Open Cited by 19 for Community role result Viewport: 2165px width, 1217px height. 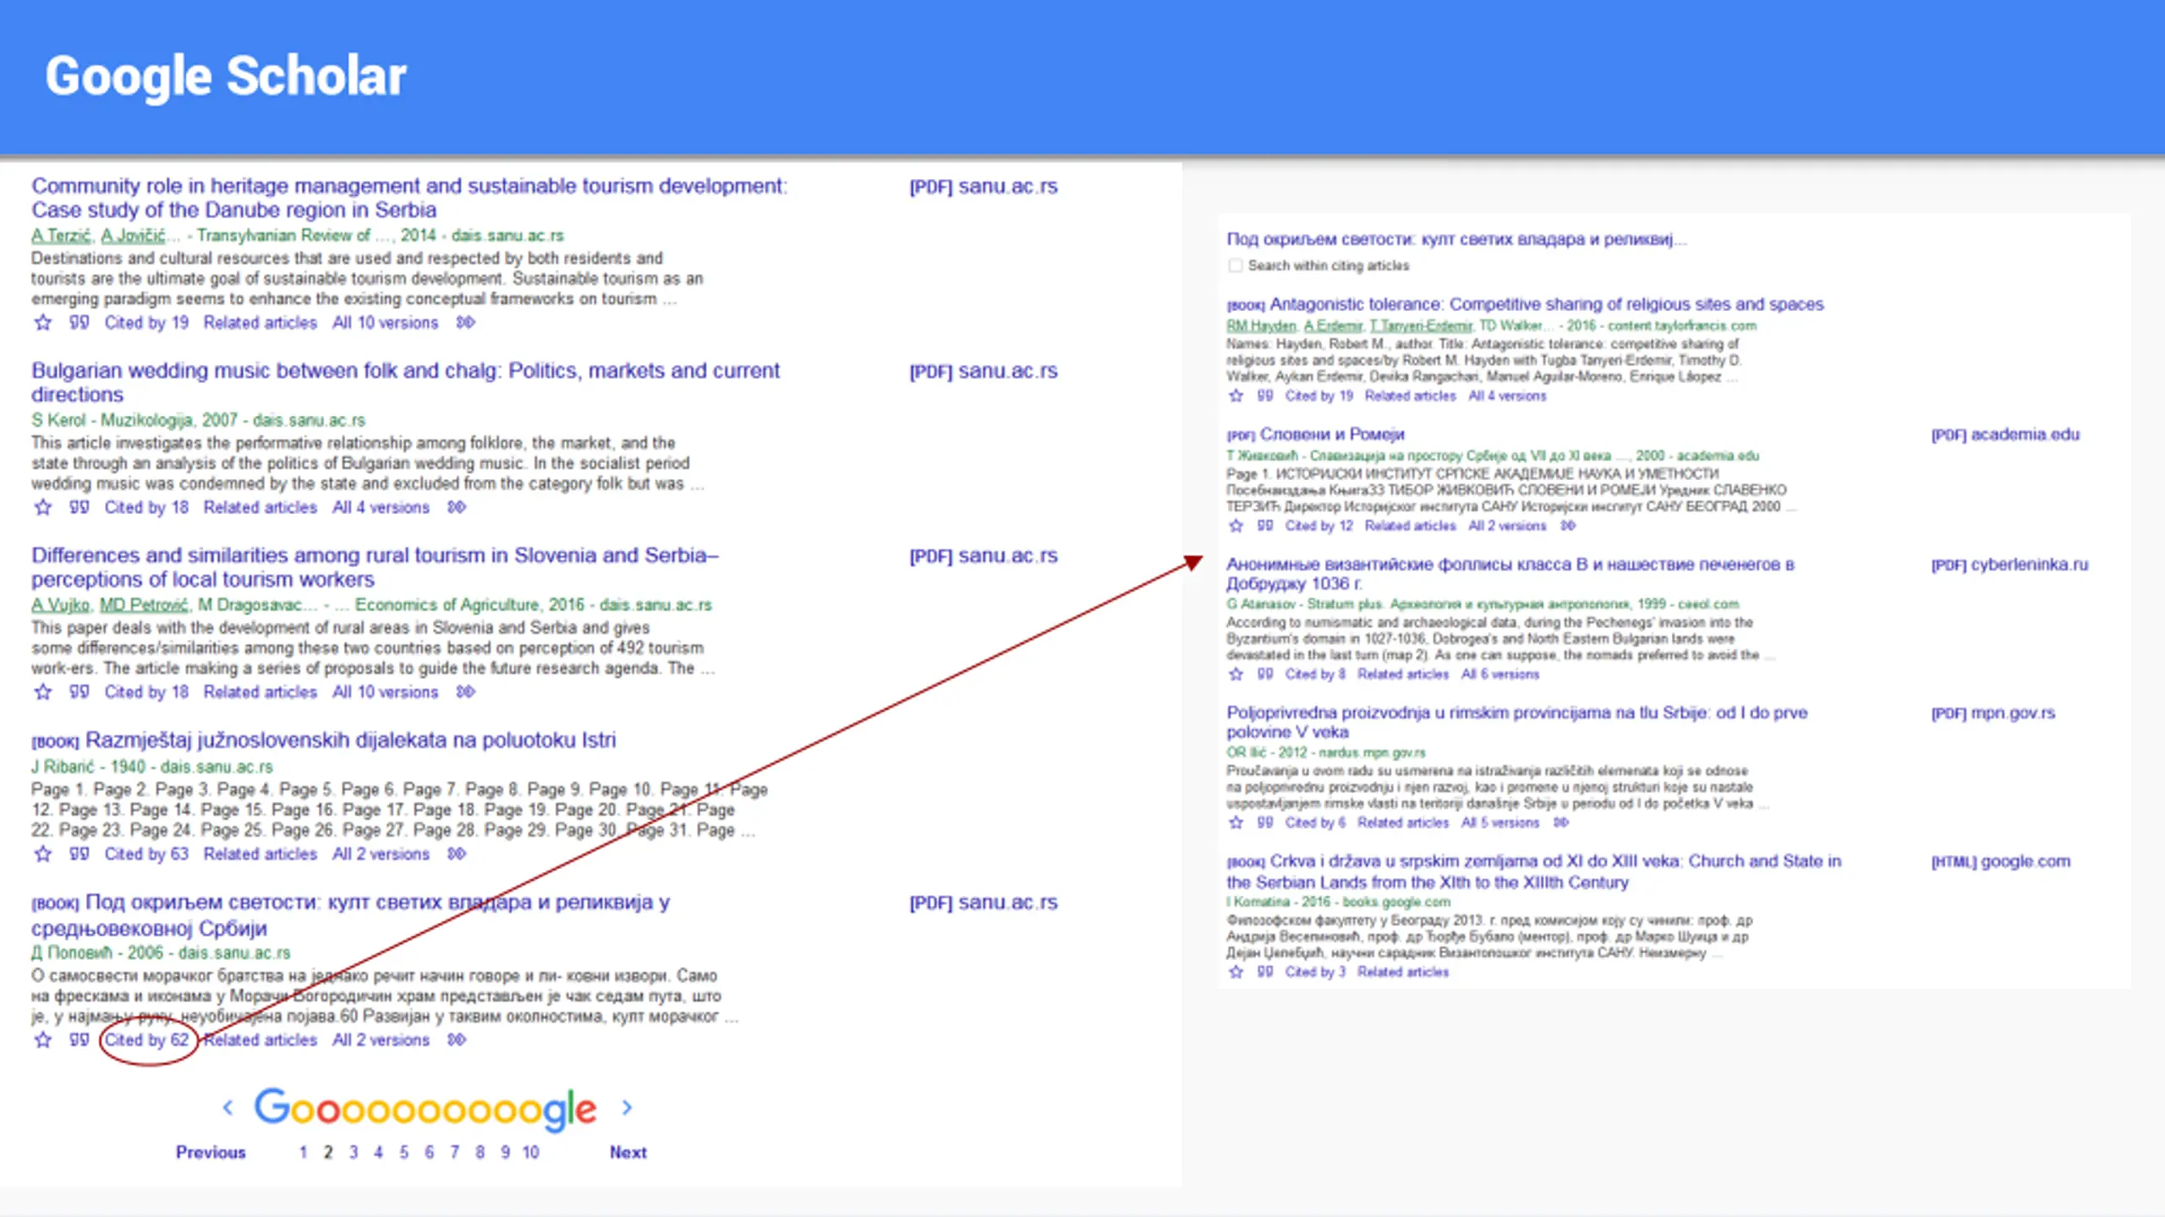point(146,323)
